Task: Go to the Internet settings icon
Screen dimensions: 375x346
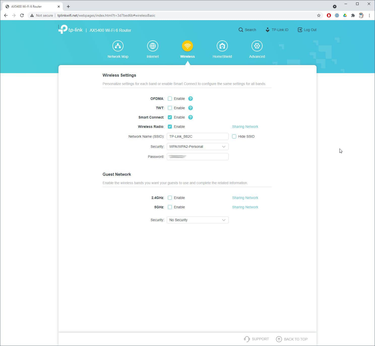Action: tap(153, 46)
